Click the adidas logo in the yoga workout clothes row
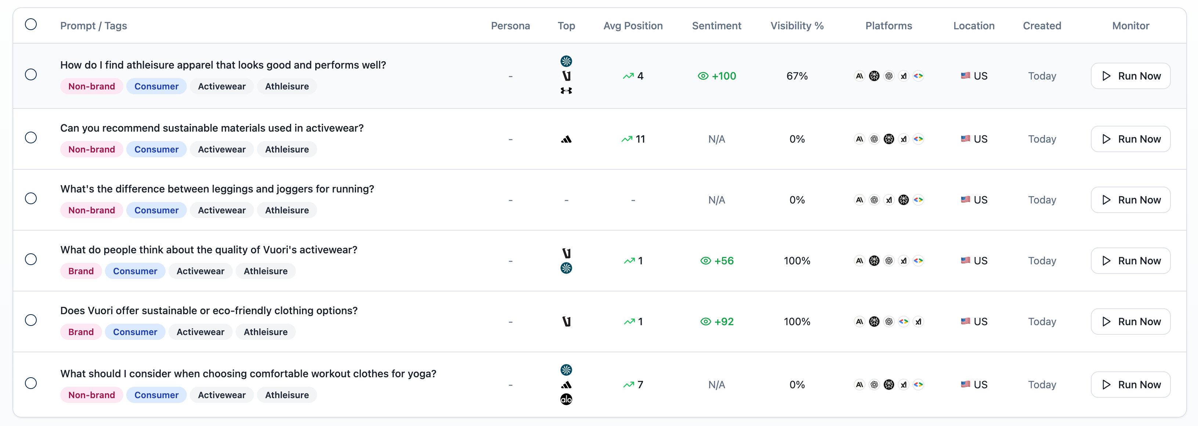1198x426 pixels. pyautogui.click(x=566, y=385)
